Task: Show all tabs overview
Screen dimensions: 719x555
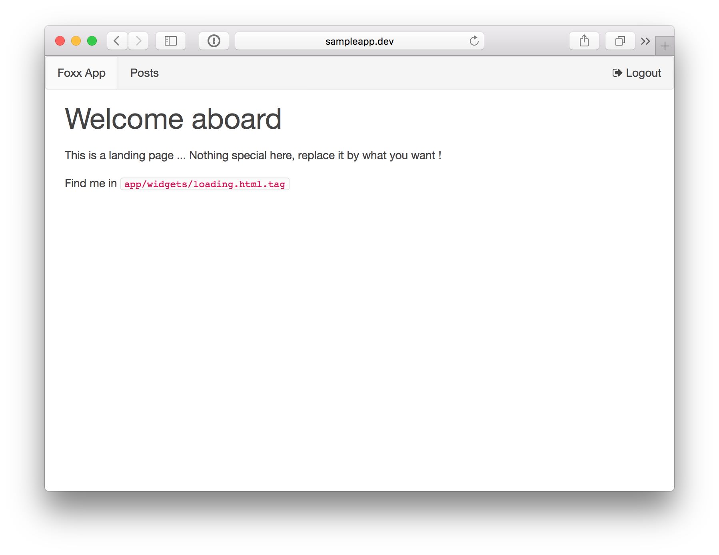Action: tap(620, 41)
